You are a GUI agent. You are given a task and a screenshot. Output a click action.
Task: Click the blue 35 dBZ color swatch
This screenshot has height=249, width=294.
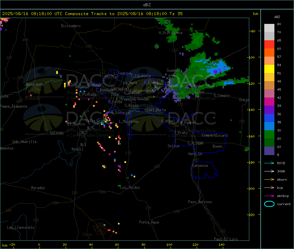pos(269,118)
